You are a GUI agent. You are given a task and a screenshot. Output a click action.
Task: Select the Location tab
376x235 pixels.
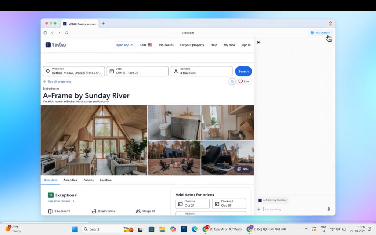tap(106, 180)
